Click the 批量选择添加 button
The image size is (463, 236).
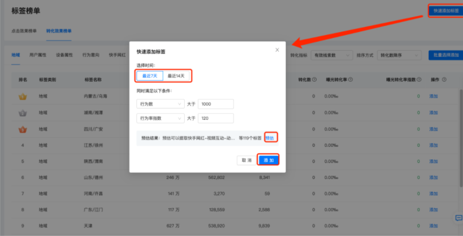tap(446, 55)
